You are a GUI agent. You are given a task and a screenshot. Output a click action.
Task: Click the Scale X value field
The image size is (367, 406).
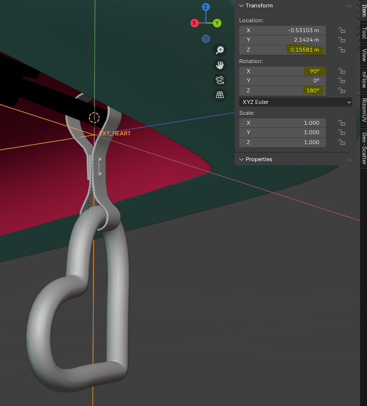pyautogui.click(x=282, y=123)
